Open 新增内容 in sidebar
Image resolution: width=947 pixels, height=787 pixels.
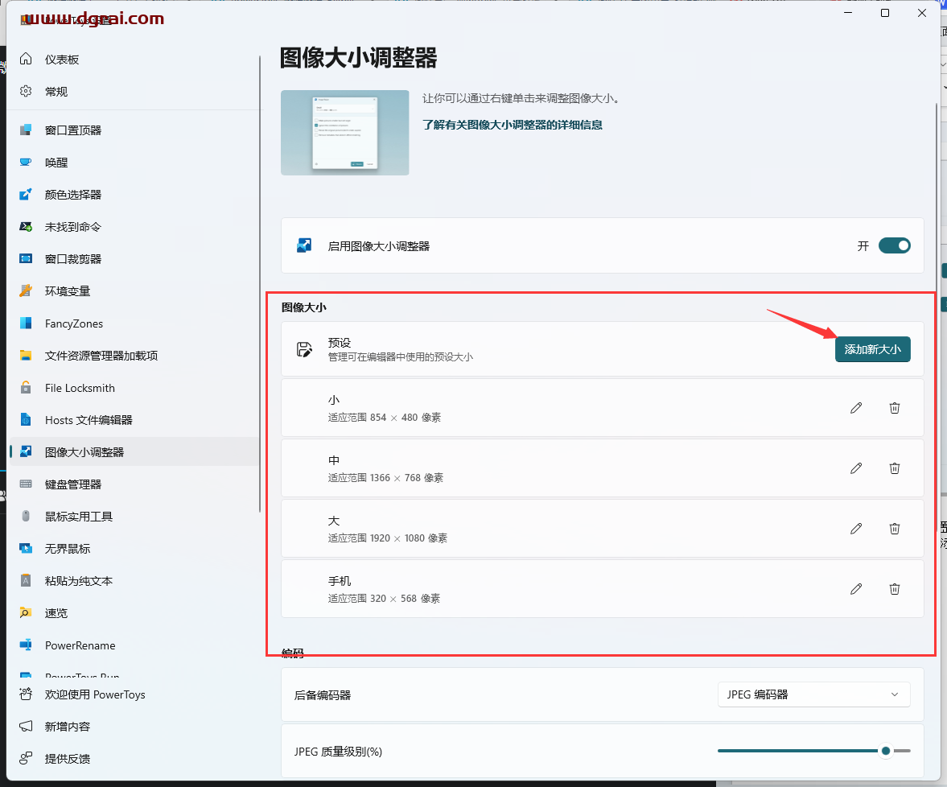point(134,727)
